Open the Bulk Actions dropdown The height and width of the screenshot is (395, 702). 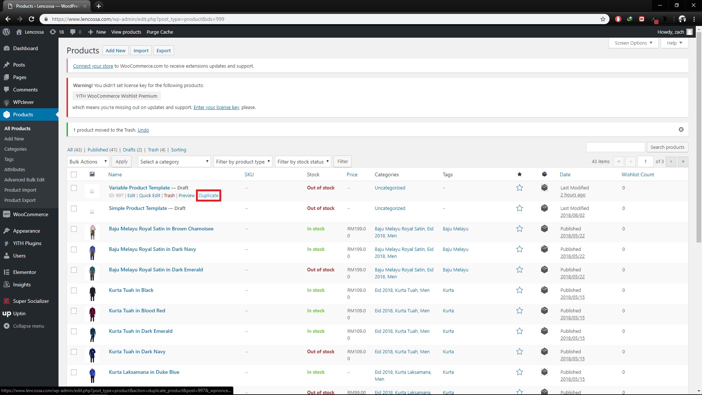tap(88, 162)
